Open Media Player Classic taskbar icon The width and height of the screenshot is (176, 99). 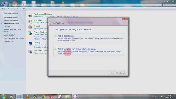pyautogui.click(x=12, y=97)
